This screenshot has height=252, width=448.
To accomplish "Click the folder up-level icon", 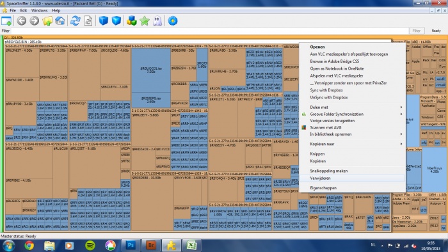I will [x=47, y=21].
